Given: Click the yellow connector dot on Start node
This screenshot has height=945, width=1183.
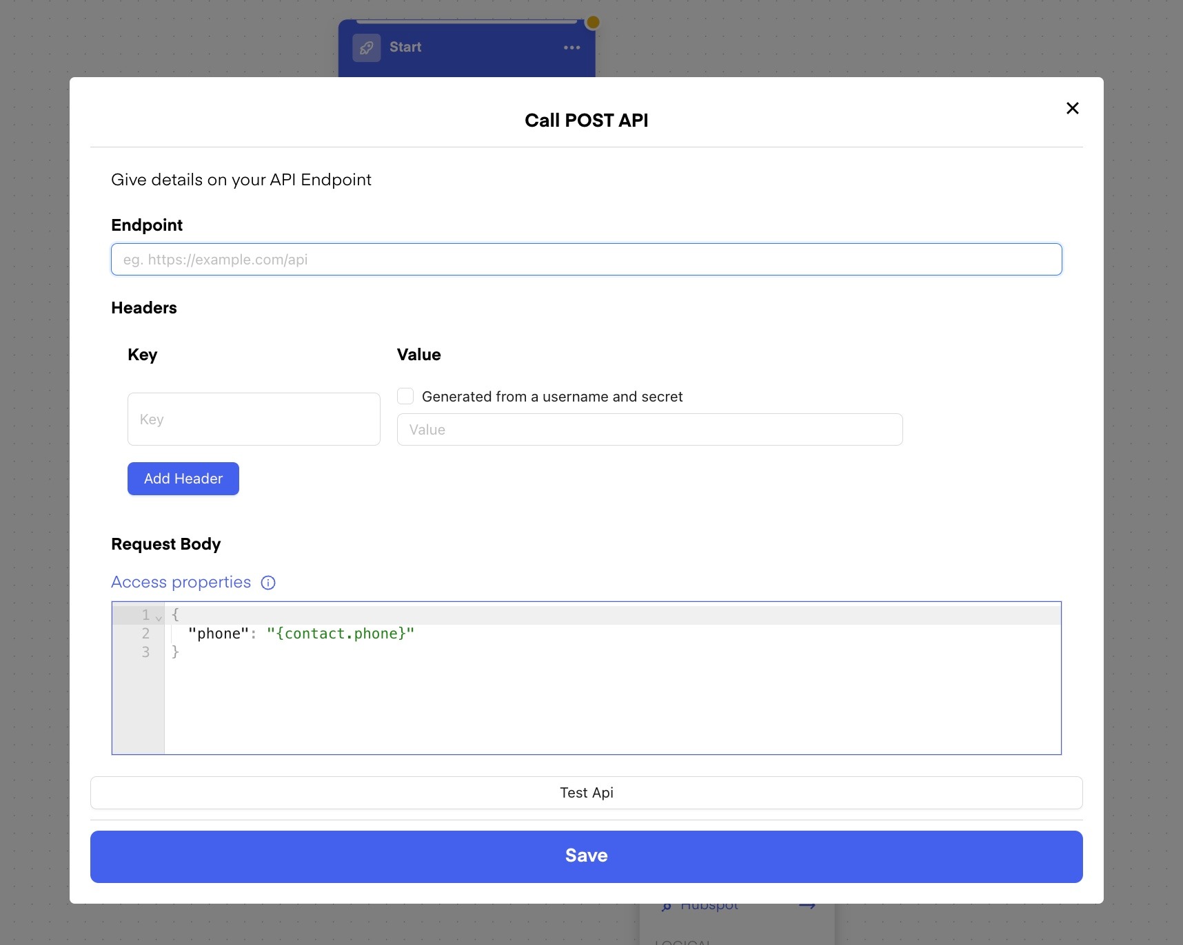Looking at the screenshot, I should (592, 23).
